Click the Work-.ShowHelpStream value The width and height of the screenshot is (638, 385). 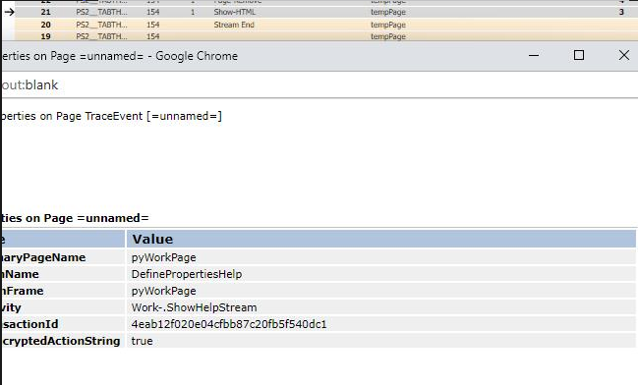(194, 307)
